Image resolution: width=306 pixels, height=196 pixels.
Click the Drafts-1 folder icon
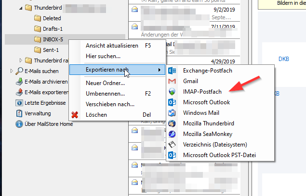coord(38,29)
